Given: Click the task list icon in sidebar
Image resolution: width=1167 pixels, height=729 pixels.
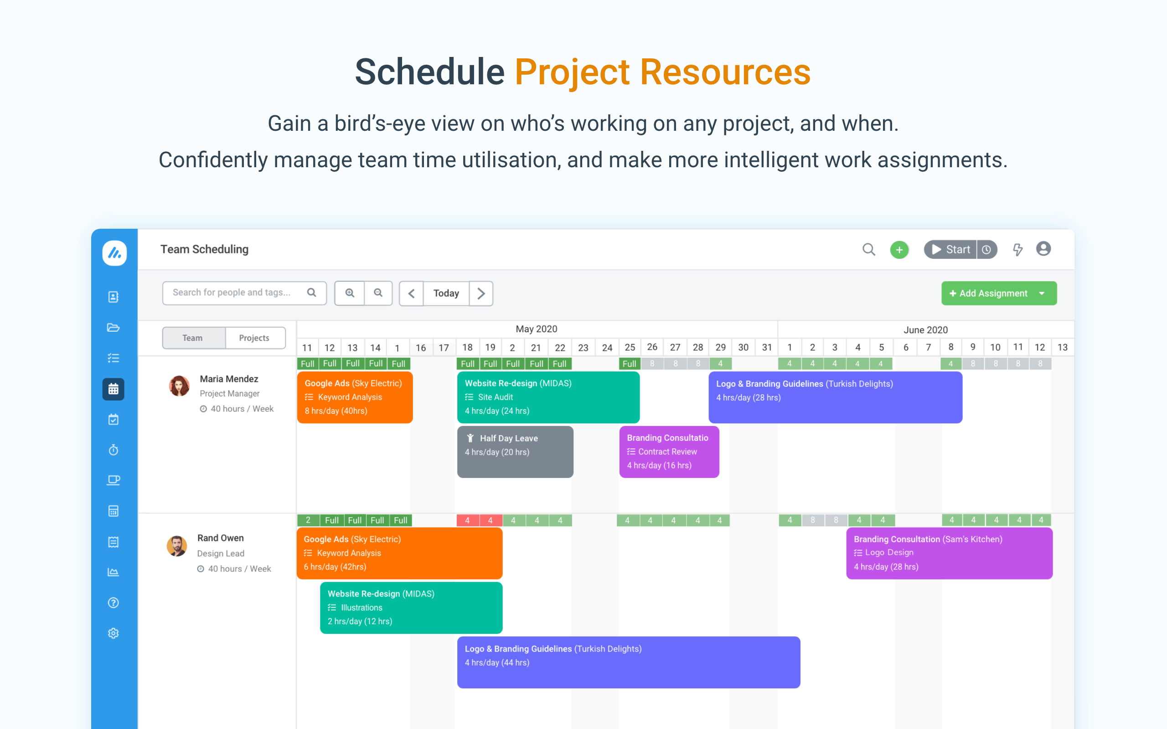Looking at the screenshot, I should coord(114,357).
